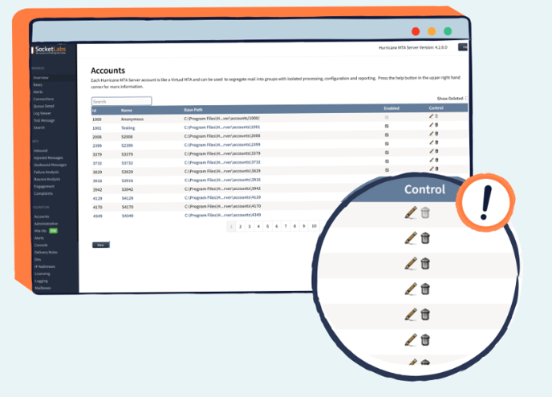
Task: Click the New account button
Action: click(101, 245)
